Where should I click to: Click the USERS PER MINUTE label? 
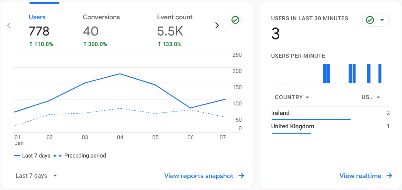coord(298,56)
